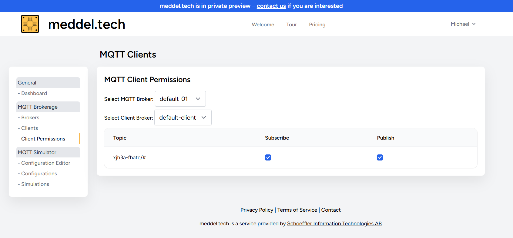
Task: Visit Schoeffler Information Technologies AB link
Action: point(334,223)
